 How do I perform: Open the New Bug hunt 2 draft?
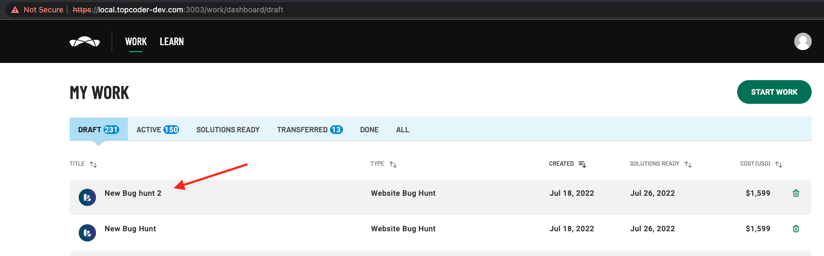coord(133,193)
